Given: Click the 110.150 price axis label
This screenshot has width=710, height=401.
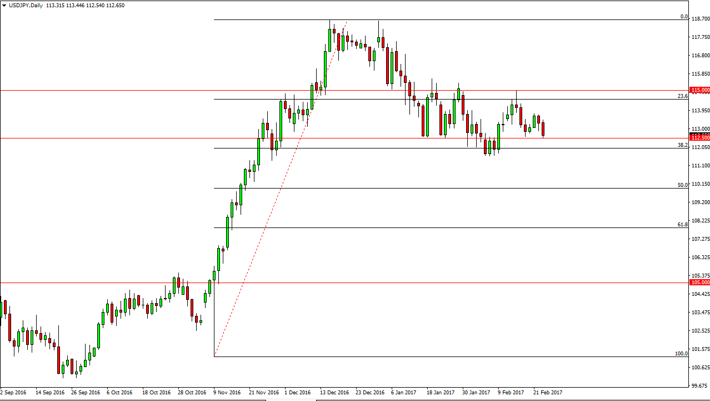Looking at the screenshot, I should click(x=701, y=184).
